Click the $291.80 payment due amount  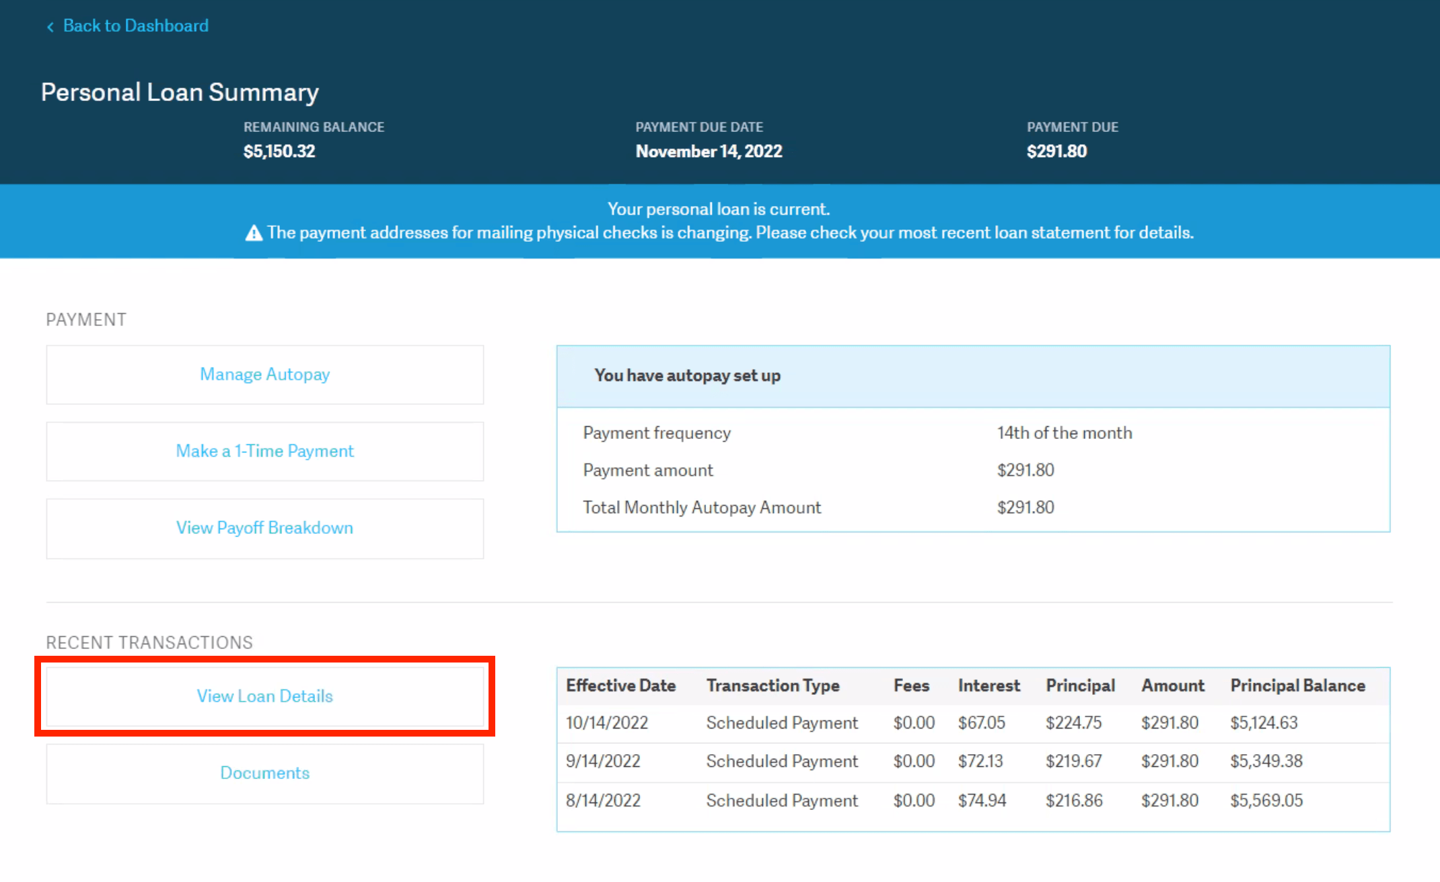pyautogui.click(x=1056, y=151)
